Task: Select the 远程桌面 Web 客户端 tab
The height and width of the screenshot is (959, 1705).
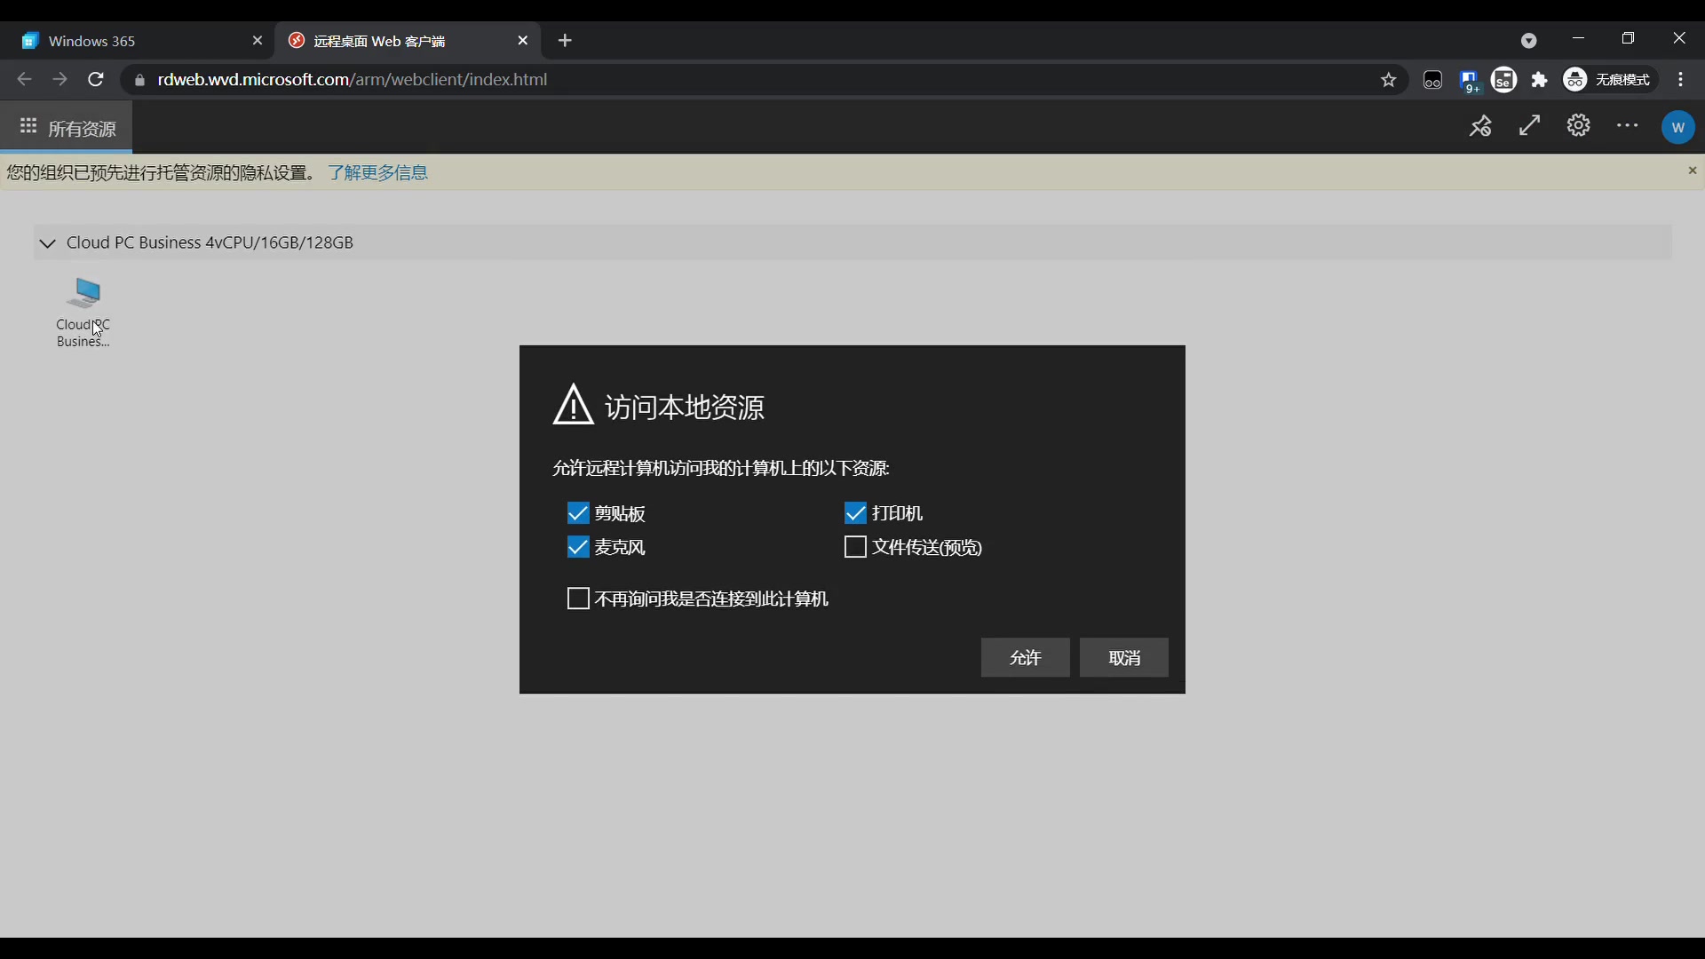Action: (x=407, y=41)
